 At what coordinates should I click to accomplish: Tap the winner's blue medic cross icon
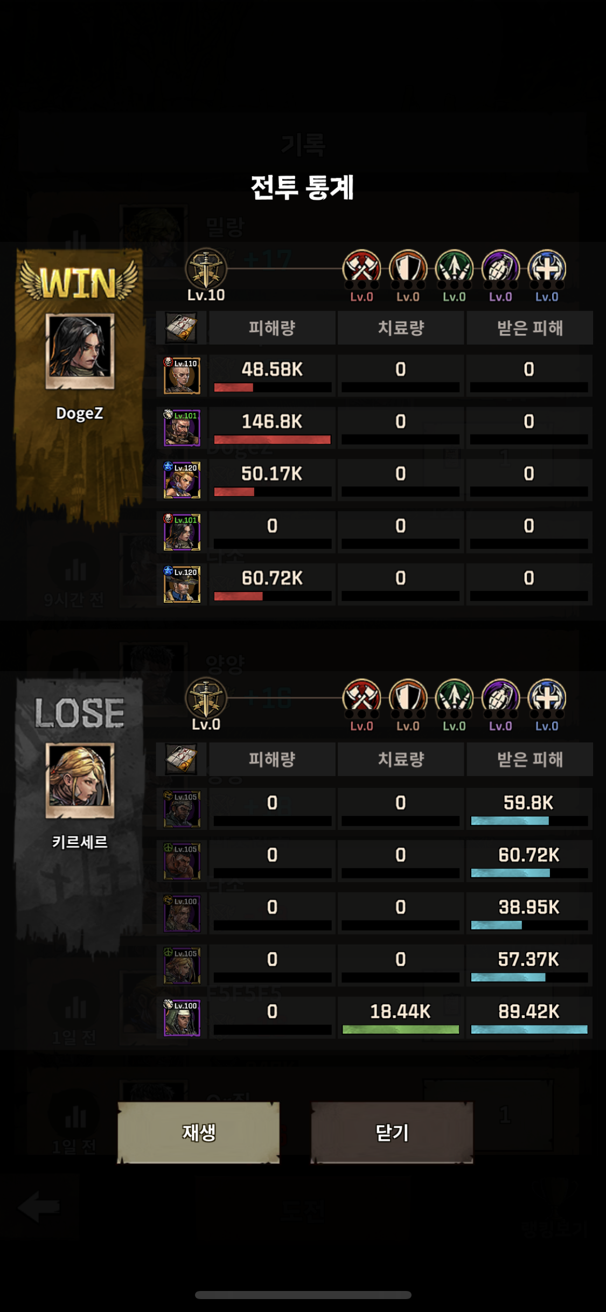click(547, 269)
